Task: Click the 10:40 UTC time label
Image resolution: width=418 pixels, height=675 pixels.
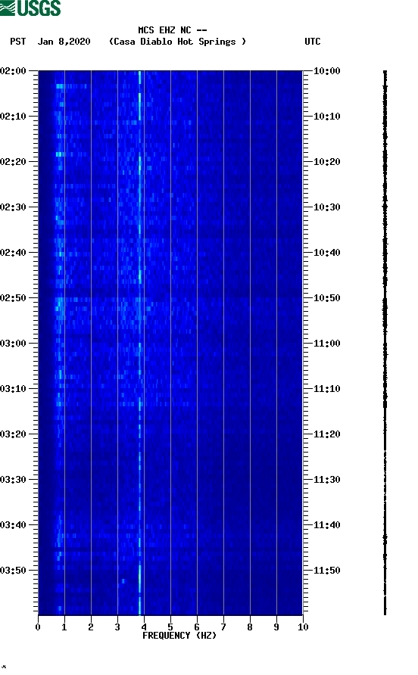Action: pyautogui.click(x=326, y=252)
